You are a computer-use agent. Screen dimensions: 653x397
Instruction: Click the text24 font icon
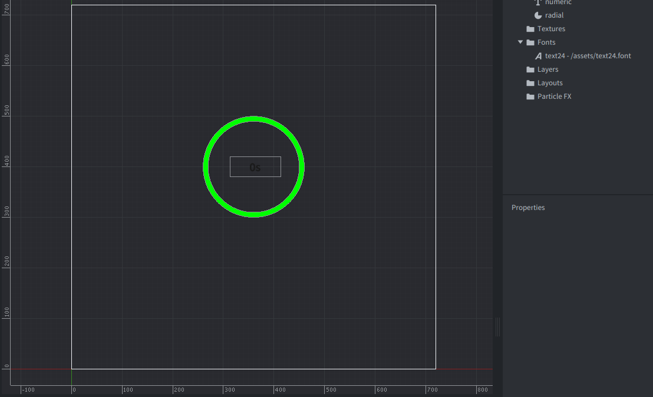[539, 56]
